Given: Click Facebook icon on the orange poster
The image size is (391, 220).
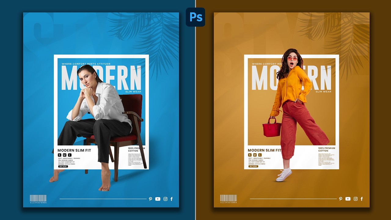Looking at the screenshot, I should (362, 199).
